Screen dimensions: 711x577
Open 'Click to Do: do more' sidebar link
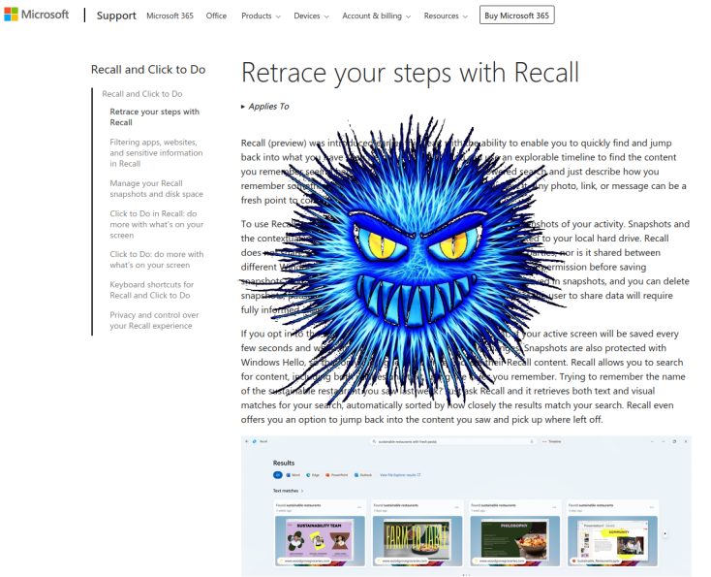pos(156,260)
